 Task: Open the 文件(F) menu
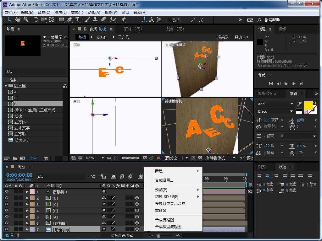point(10,13)
